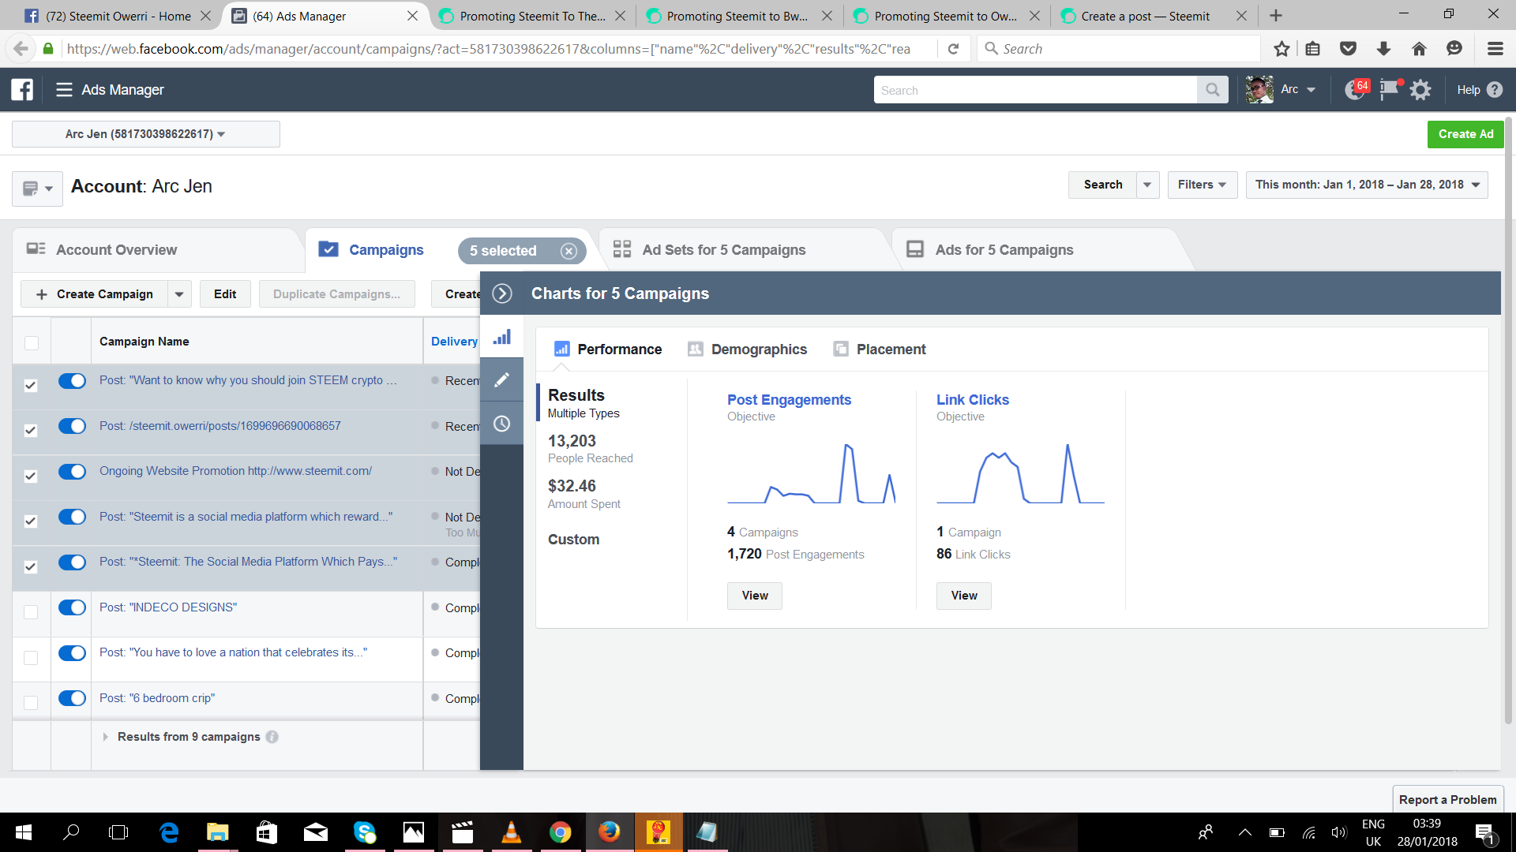Open Ads for 5 Campaigns tab
The height and width of the screenshot is (852, 1516).
point(1004,250)
